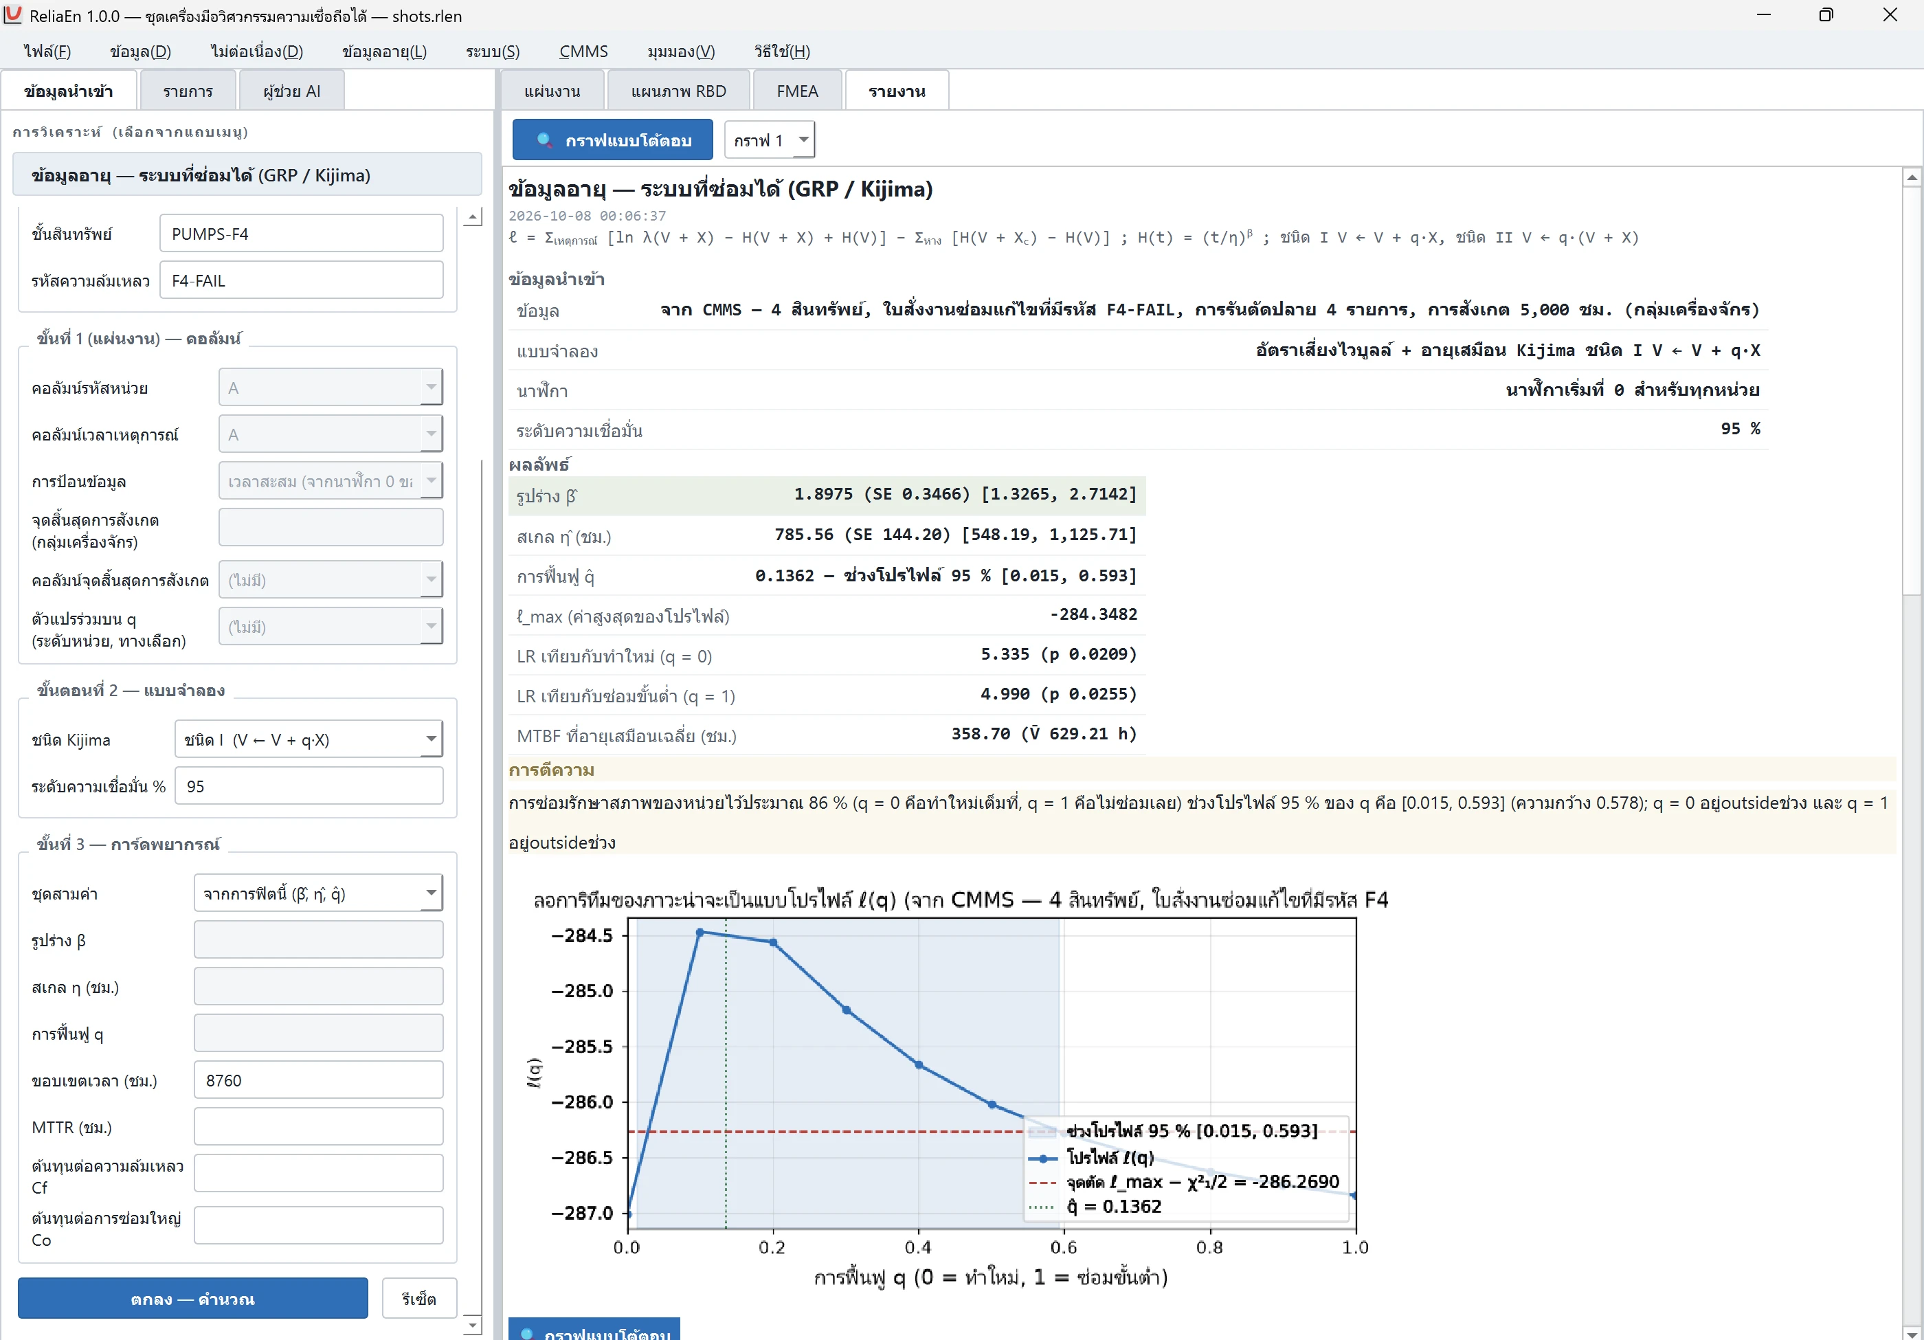
Task: Open the ตัวแปรร่วมบน q dropdown
Action: coord(330,627)
